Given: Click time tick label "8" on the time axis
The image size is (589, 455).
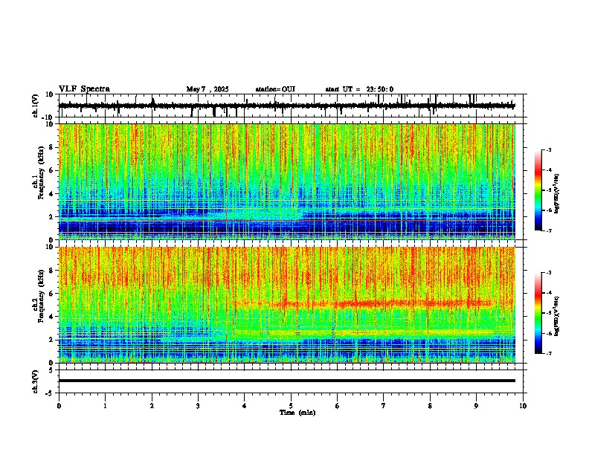Looking at the screenshot, I should 430,406.
